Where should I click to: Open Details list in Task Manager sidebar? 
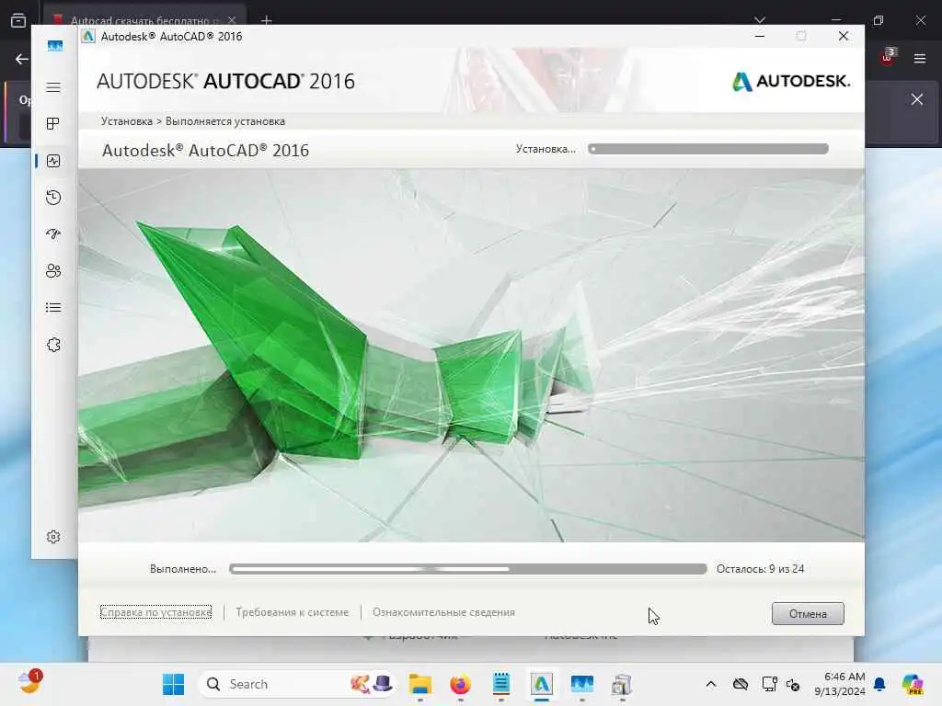[53, 308]
